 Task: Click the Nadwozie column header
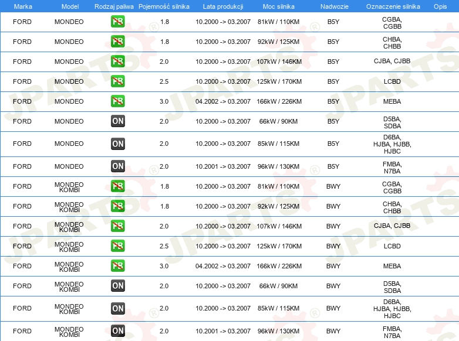pos(335,6)
